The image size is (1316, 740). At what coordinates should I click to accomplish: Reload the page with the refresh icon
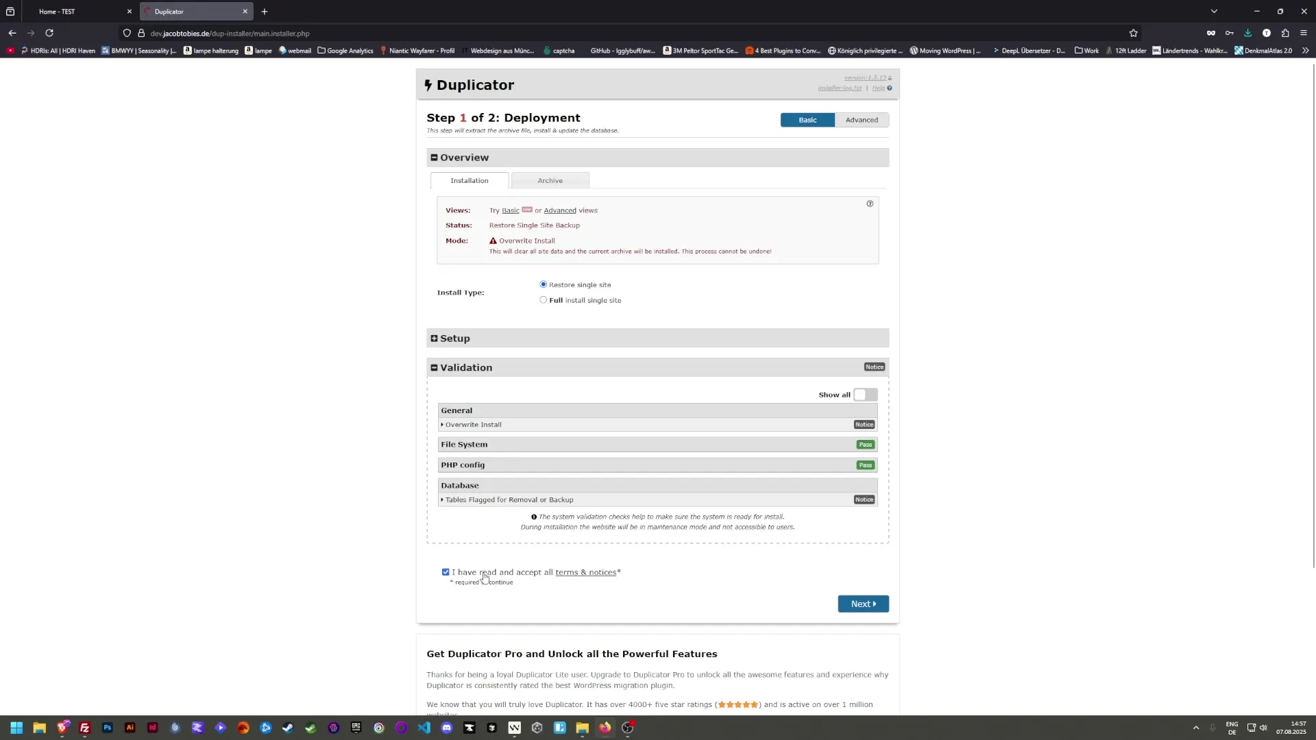49,33
